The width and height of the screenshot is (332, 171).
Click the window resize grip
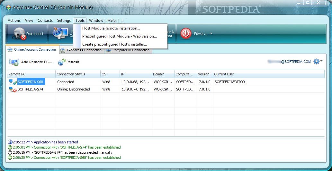pos(325,164)
